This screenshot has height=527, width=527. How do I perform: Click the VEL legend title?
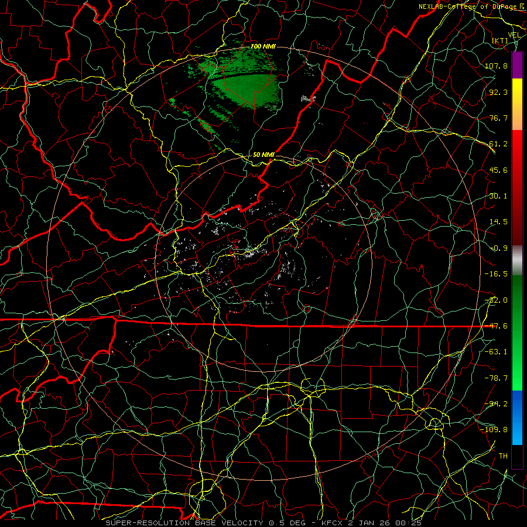pos(514,35)
